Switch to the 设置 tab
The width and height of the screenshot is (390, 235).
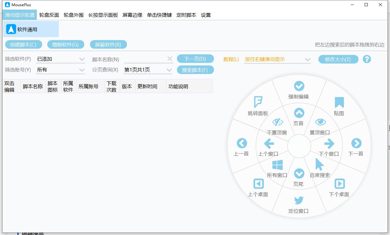coord(205,15)
